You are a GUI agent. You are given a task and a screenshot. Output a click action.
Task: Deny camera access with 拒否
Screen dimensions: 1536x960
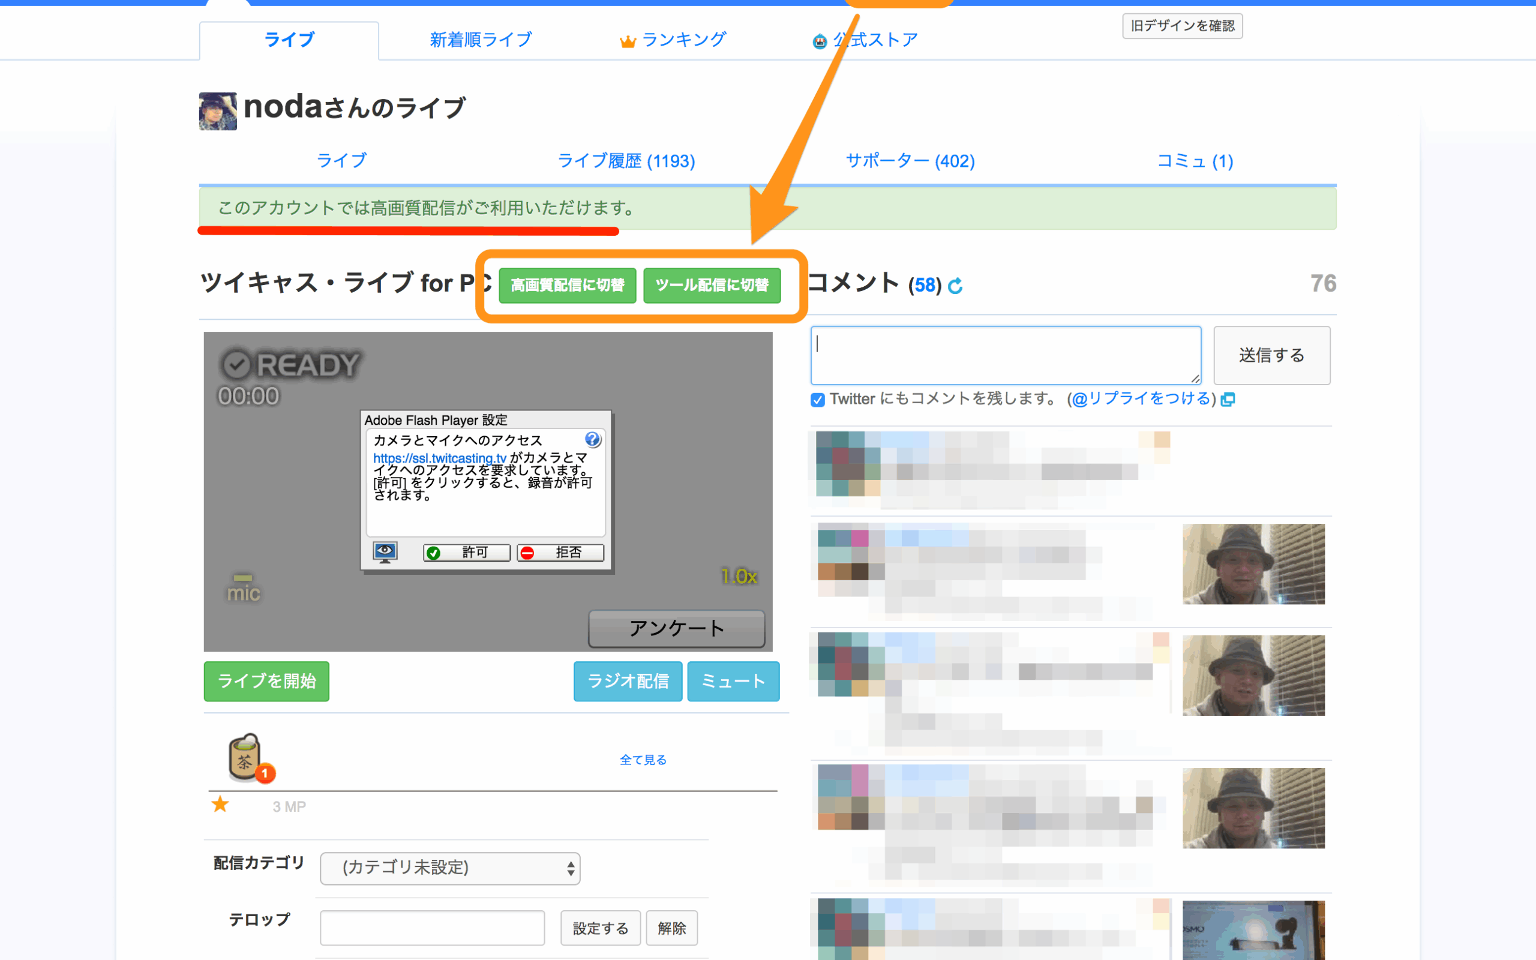click(560, 553)
